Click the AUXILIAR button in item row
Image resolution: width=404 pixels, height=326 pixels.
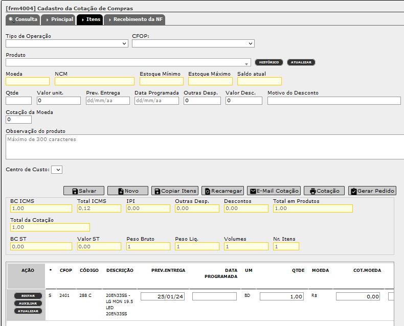pyautogui.click(x=28, y=304)
